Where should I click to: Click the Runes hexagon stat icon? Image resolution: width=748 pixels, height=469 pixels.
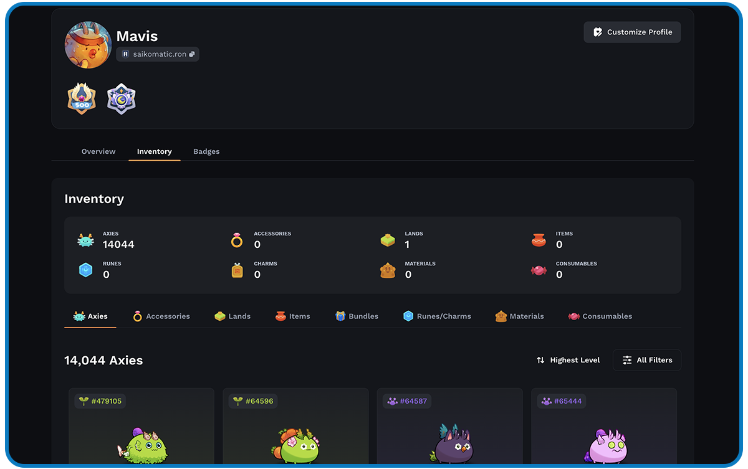coord(85,270)
